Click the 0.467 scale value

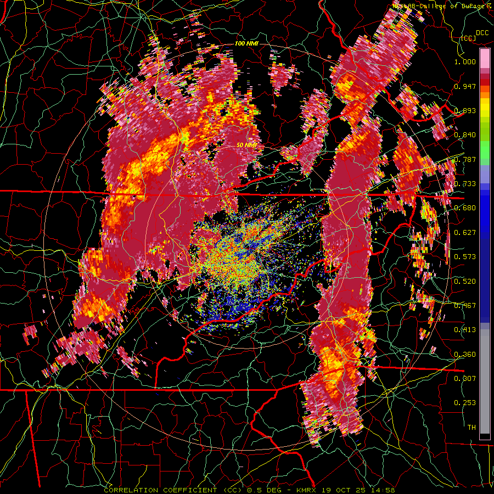[465, 306]
